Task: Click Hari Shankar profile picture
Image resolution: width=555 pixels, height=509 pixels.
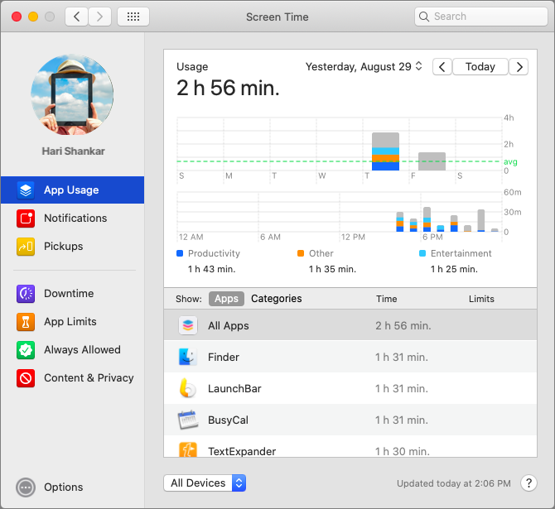Action: pos(74,96)
